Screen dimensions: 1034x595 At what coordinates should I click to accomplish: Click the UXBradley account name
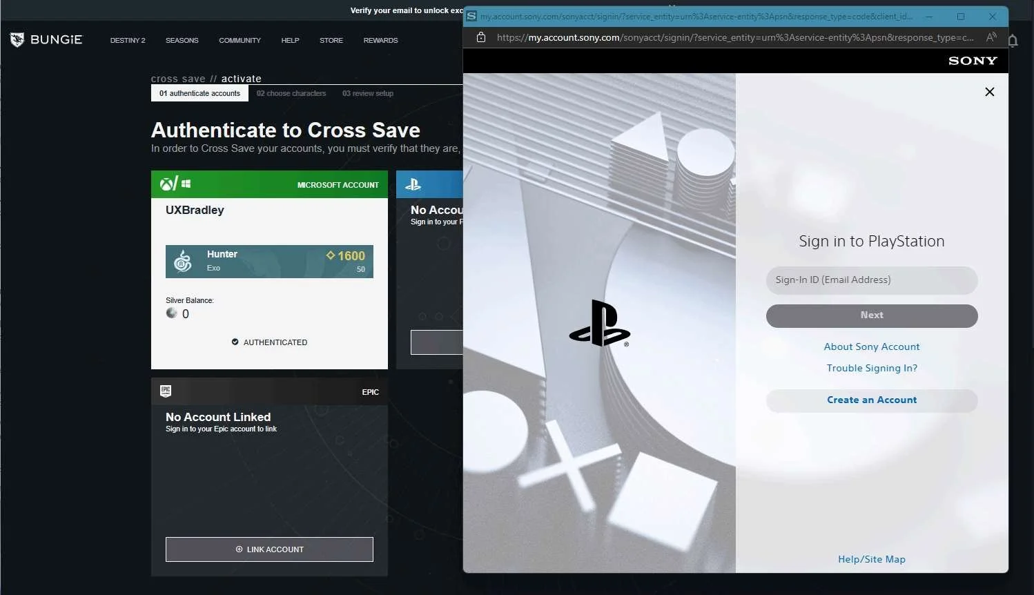[x=195, y=210]
